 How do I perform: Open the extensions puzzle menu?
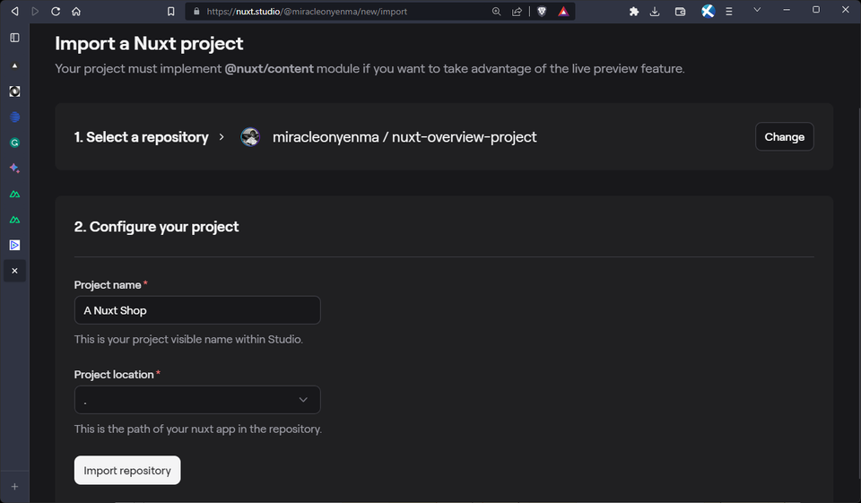(634, 11)
